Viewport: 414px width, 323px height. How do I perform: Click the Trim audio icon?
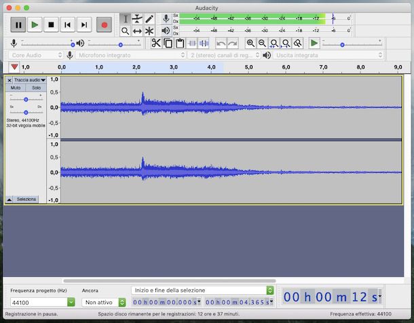point(192,43)
